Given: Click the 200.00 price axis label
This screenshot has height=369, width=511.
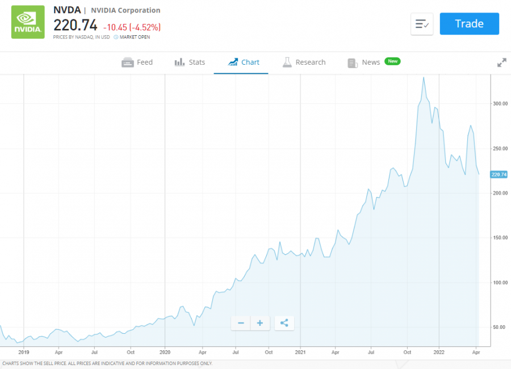Looking at the screenshot, I should [x=500, y=193].
